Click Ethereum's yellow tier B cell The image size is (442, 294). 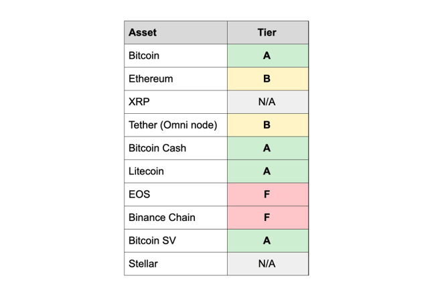pos(268,78)
